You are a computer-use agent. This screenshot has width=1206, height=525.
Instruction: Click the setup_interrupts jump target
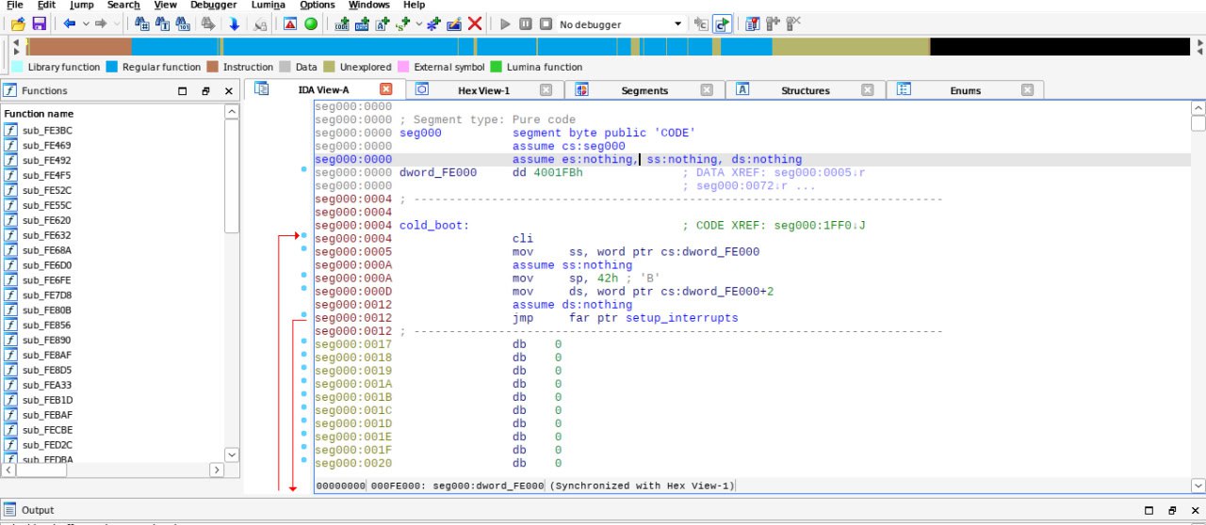[x=681, y=318]
